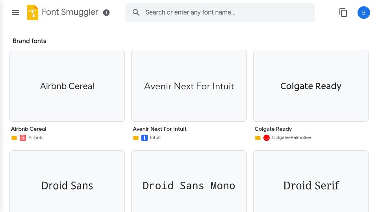Open the Droid Serif font preview card
Screen dimensions: 378x212
click(311, 181)
